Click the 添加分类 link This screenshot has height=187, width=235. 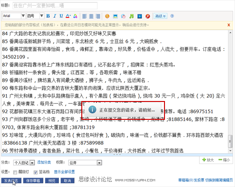pyautogui.click(x=44, y=163)
